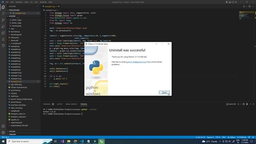This screenshot has height=144, width=256.
Task: Click the Python Setup taskbar icon
Action: click(101, 141)
